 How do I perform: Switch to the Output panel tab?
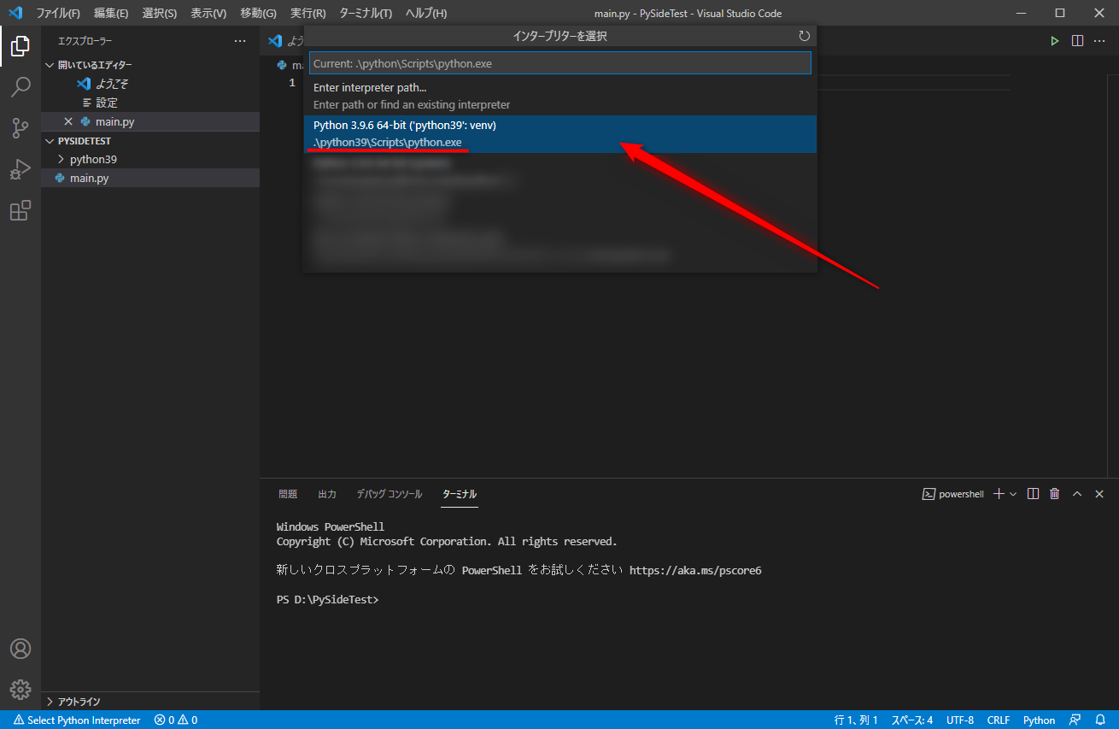(x=327, y=494)
